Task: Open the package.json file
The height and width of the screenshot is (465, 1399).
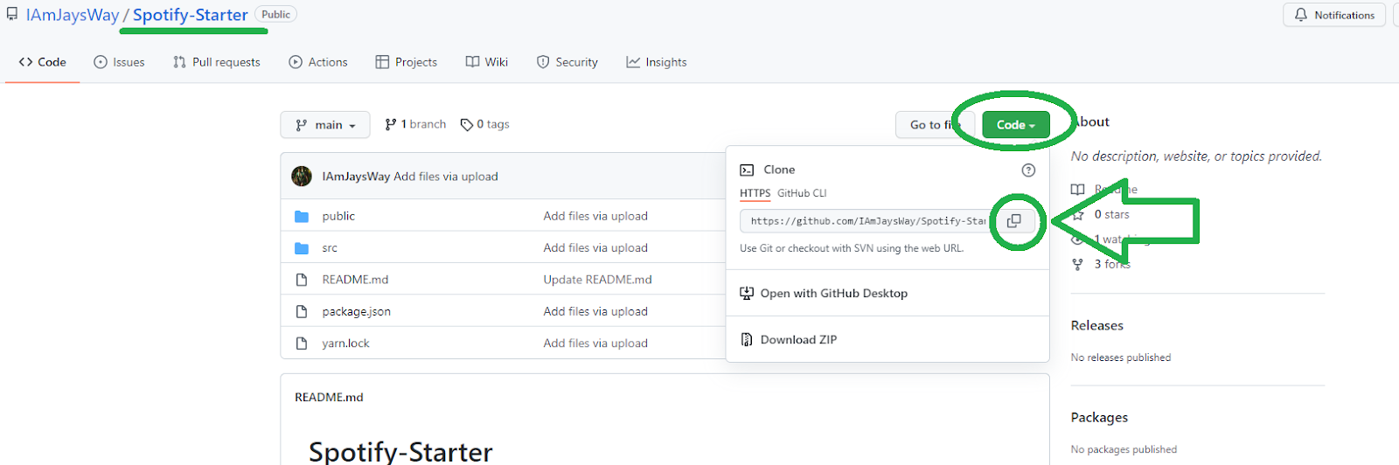Action: coord(357,312)
